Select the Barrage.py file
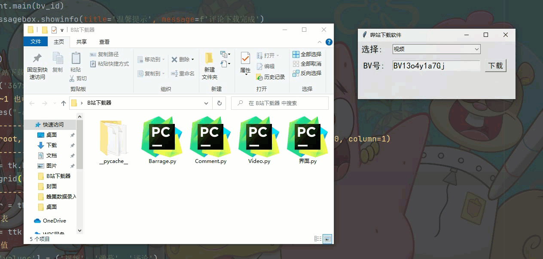The width and height of the screenshot is (543, 259). tap(162, 141)
